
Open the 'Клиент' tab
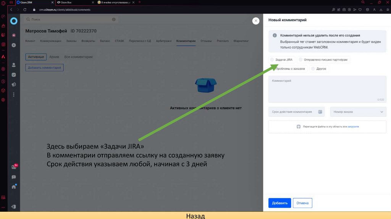(x=30, y=41)
